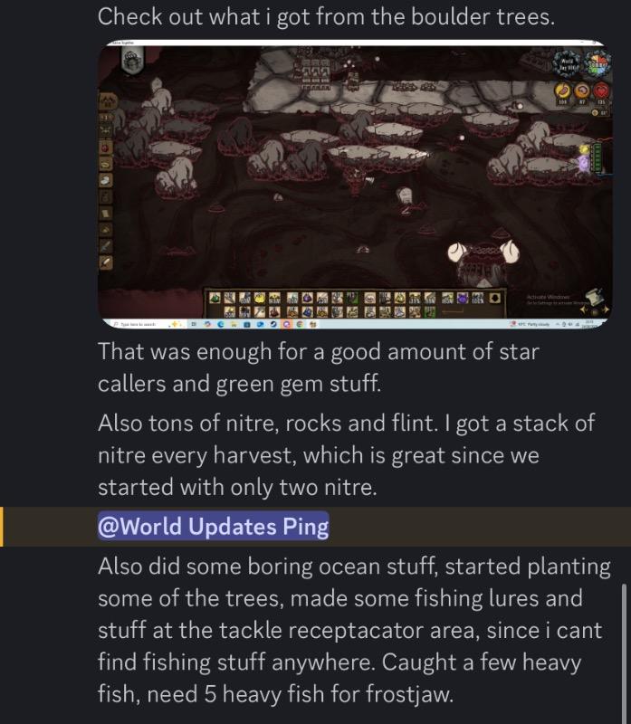Select the purple gem inventory slot
The width and height of the screenshot is (631, 724).
pyautogui.click(x=307, y=299)
